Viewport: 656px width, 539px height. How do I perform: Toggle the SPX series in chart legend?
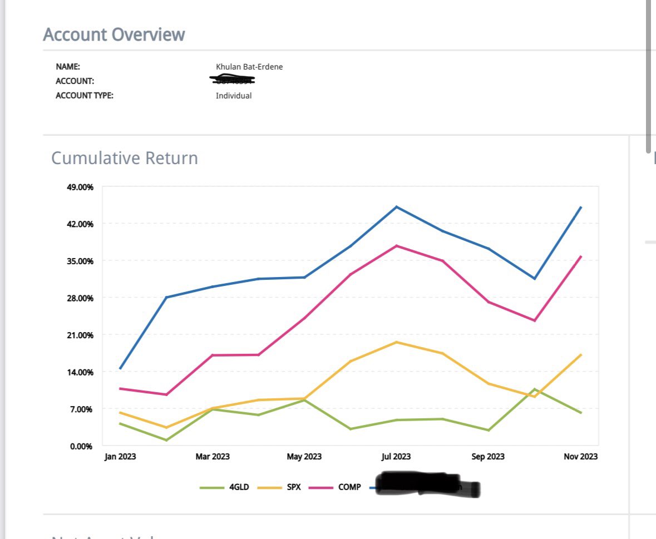click(x=279, y=487)
